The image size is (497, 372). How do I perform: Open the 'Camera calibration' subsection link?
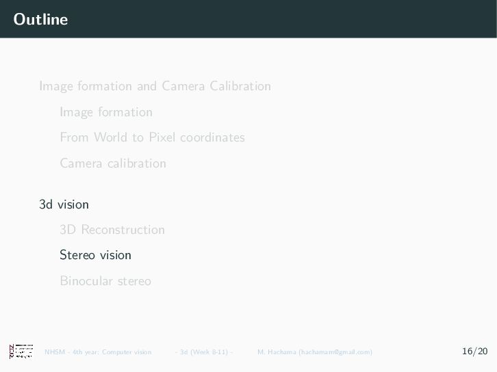tap(113, 163)
